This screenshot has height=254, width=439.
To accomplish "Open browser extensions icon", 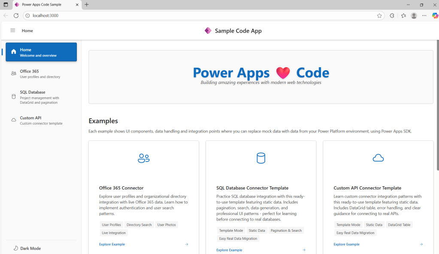I will [x=392, y=15].
